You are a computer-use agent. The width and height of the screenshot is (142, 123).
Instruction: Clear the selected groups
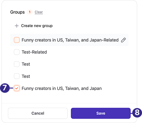coord(39,12)
